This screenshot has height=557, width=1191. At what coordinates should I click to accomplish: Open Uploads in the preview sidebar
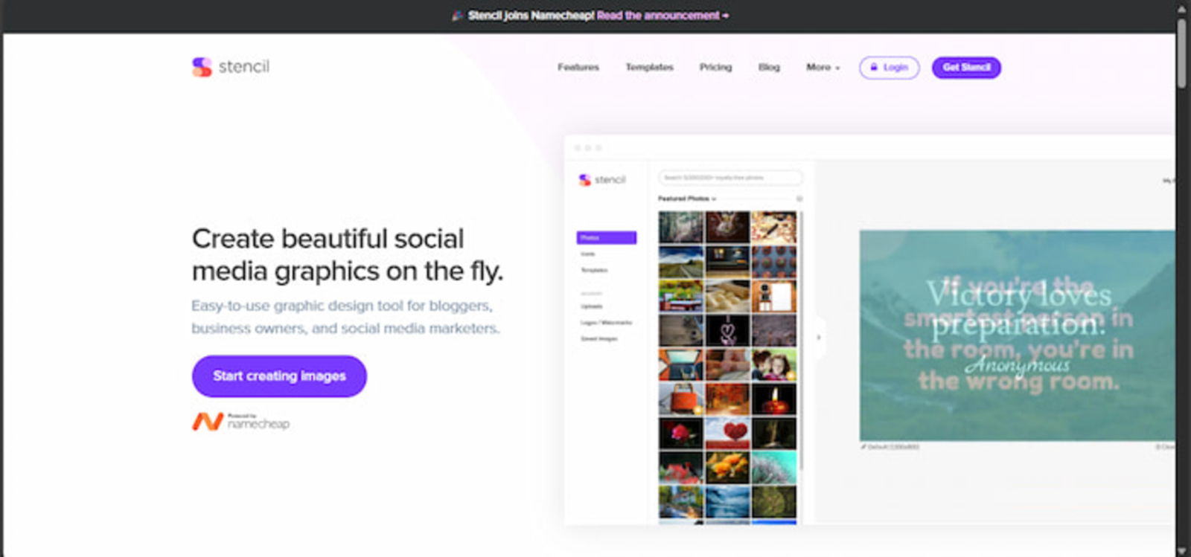[x=592, y=306]
